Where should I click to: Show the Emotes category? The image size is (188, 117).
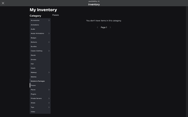[x=40, y=60]
